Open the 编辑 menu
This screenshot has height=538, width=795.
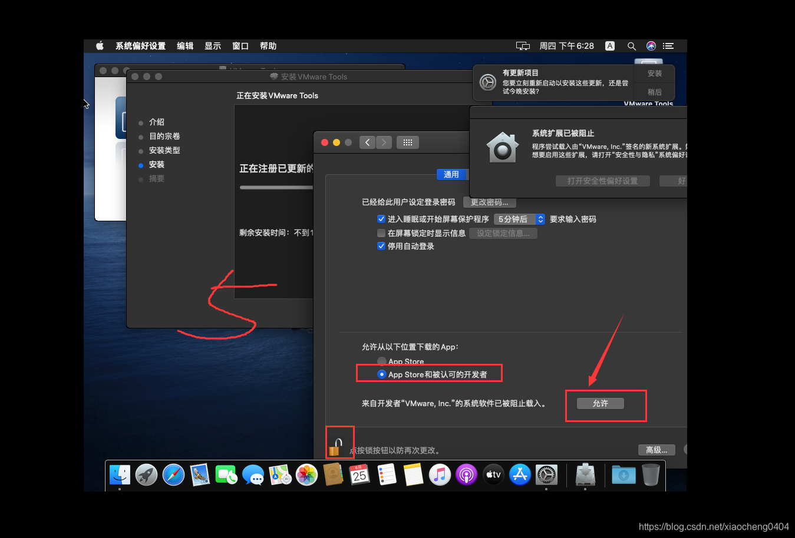click(x=185, y=46)
